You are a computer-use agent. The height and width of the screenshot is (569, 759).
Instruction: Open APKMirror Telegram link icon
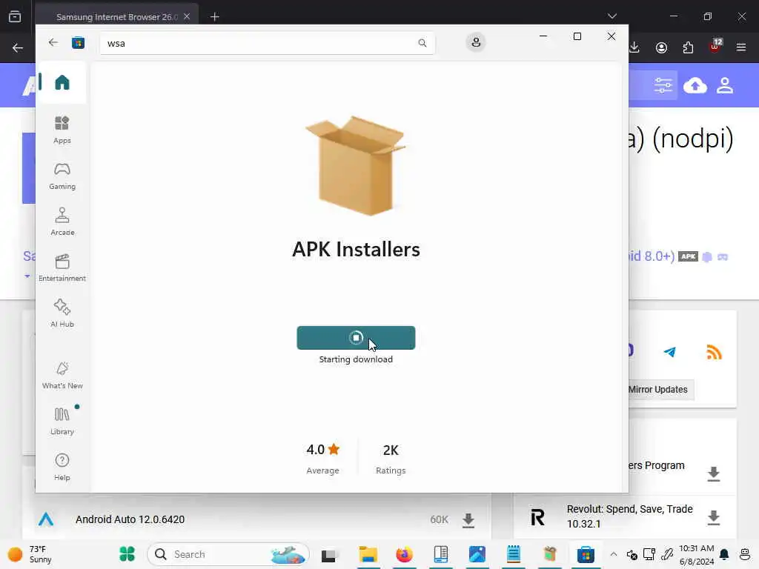(x=670, y=352)
